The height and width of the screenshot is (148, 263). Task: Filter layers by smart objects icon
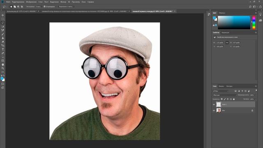coord(249,91)
